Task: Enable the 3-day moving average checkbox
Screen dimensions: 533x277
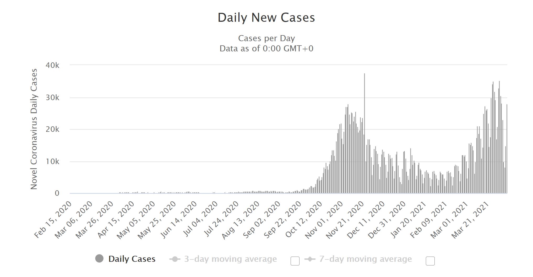Action: pos(295,261)
